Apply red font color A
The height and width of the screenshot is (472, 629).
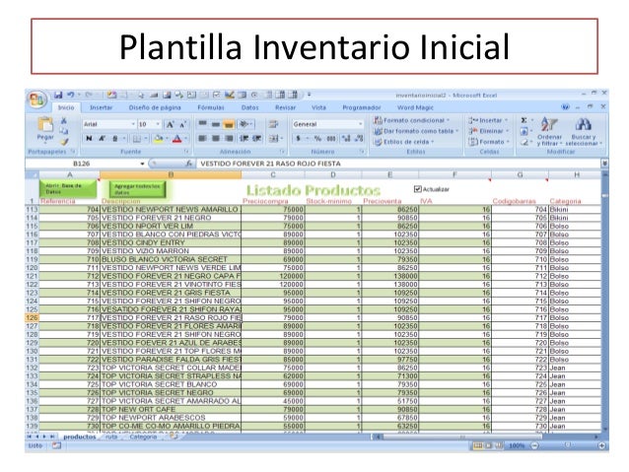tap(176, 139)
